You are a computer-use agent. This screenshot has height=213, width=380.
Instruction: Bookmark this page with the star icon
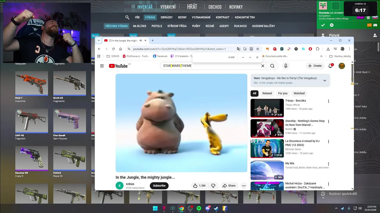point(258,49)
